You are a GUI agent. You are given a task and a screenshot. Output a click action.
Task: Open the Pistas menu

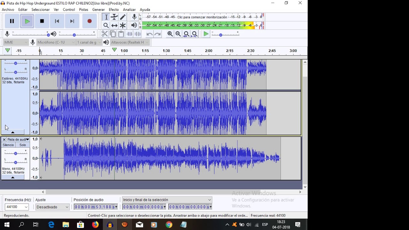pyautogui.click(x=84, y=10)
